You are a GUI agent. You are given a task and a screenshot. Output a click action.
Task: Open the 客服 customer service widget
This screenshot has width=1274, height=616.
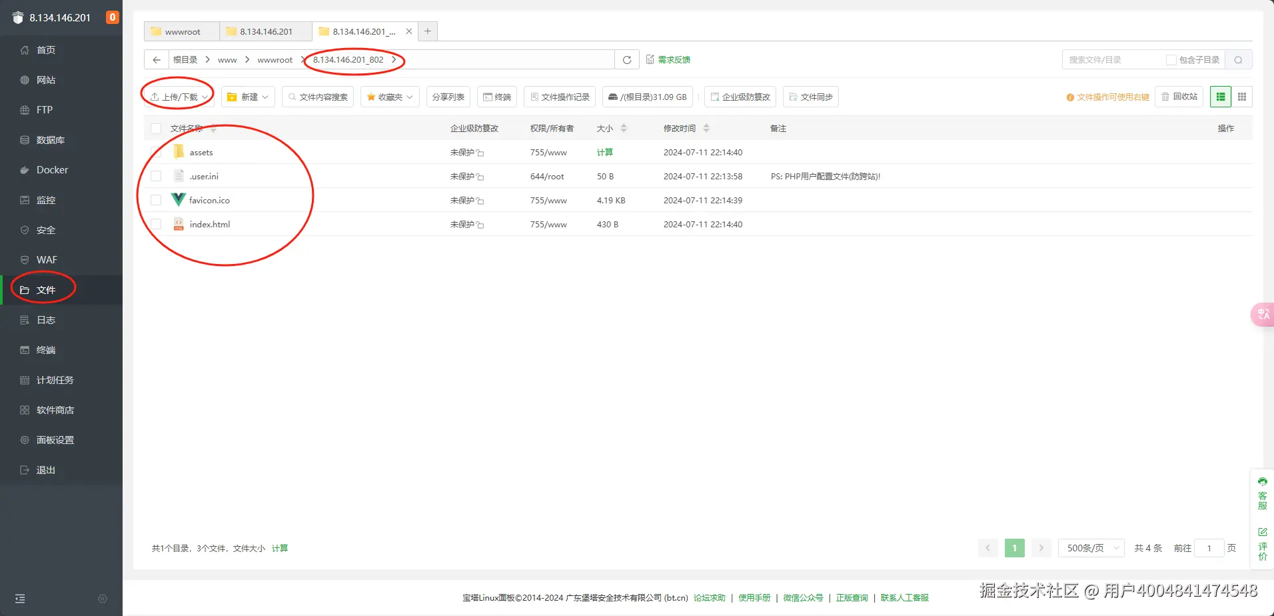[1263, 493]
